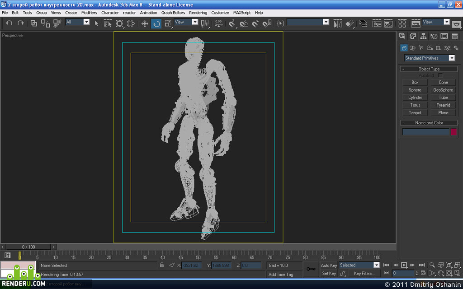Open the Hierarchy command panel

point(423,36)
